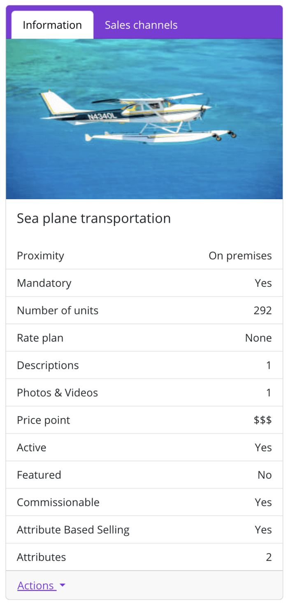Open the Actions dropdown link

click(36, 585)
